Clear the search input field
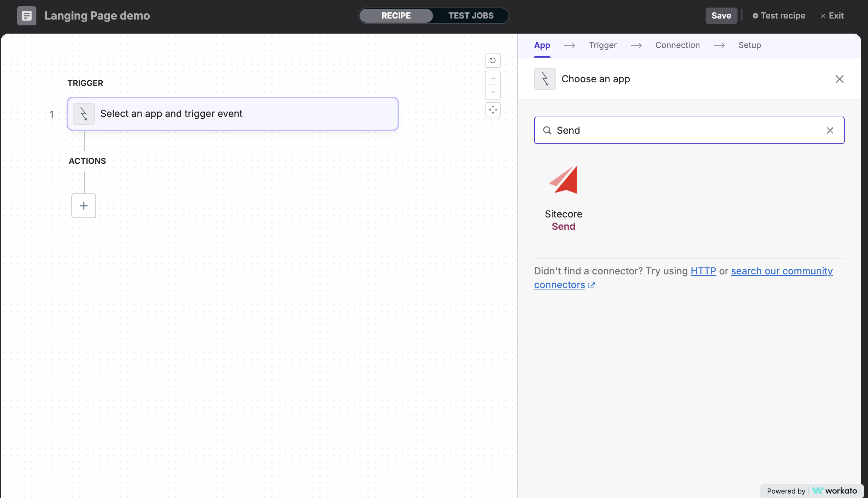The image size is (868, 498). 830,130
